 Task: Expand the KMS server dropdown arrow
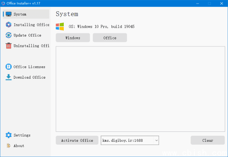(x=156, y=140)
